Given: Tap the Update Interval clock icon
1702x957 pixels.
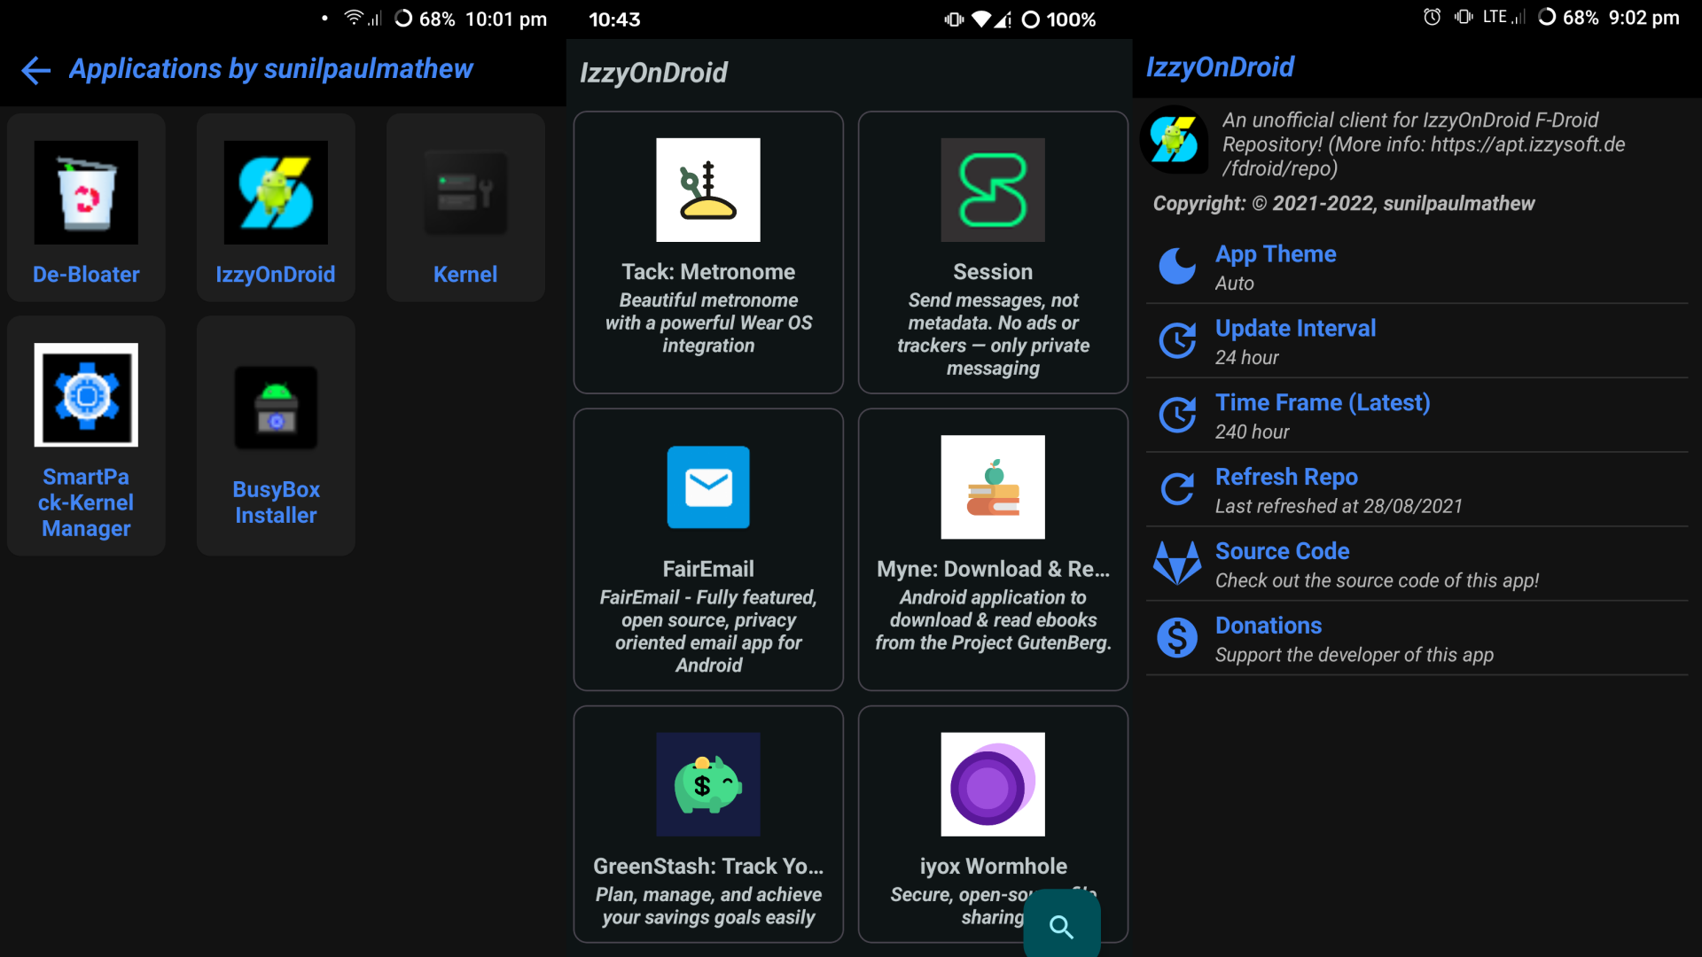Looking at the screenshot, I should (x=1177, y=341).
